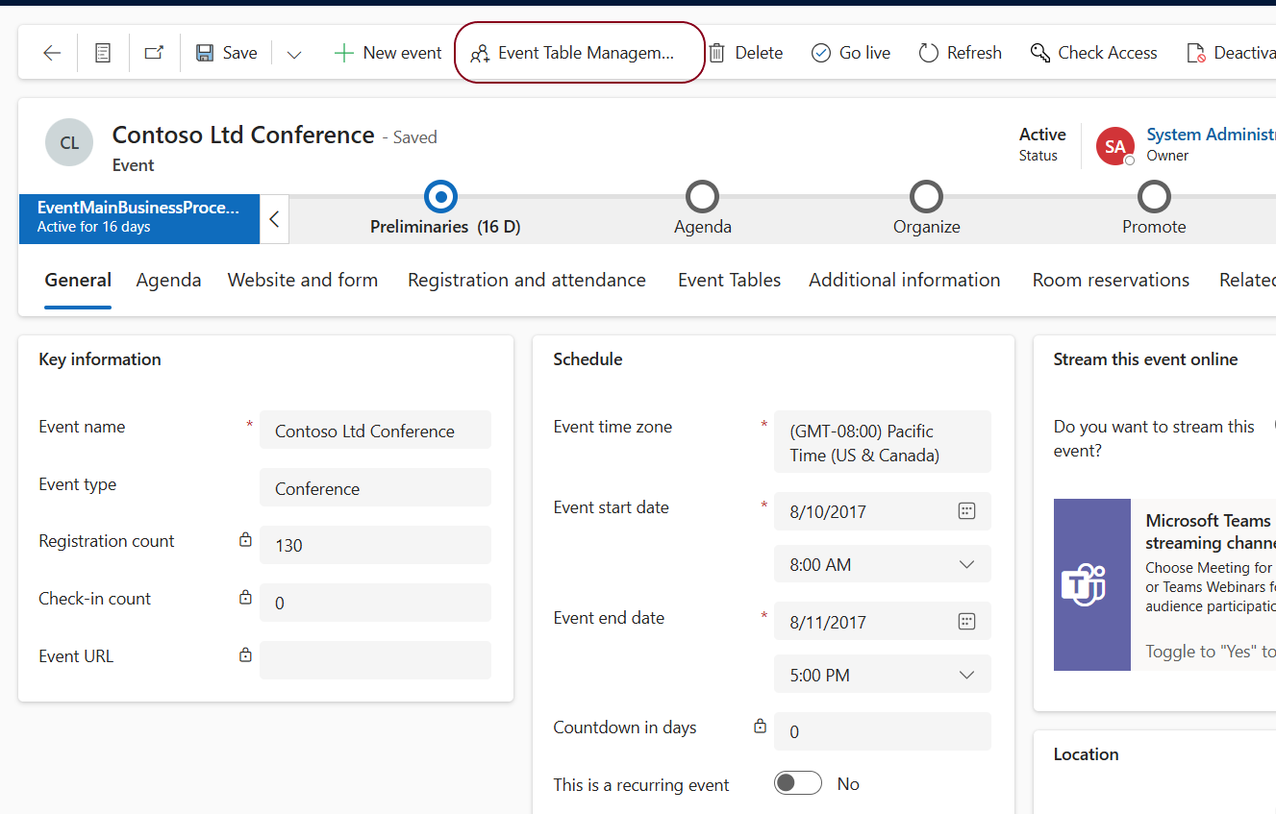1276x814 pixels.
Task: Switch to the Event Tables tab
Action: [729, 280]
